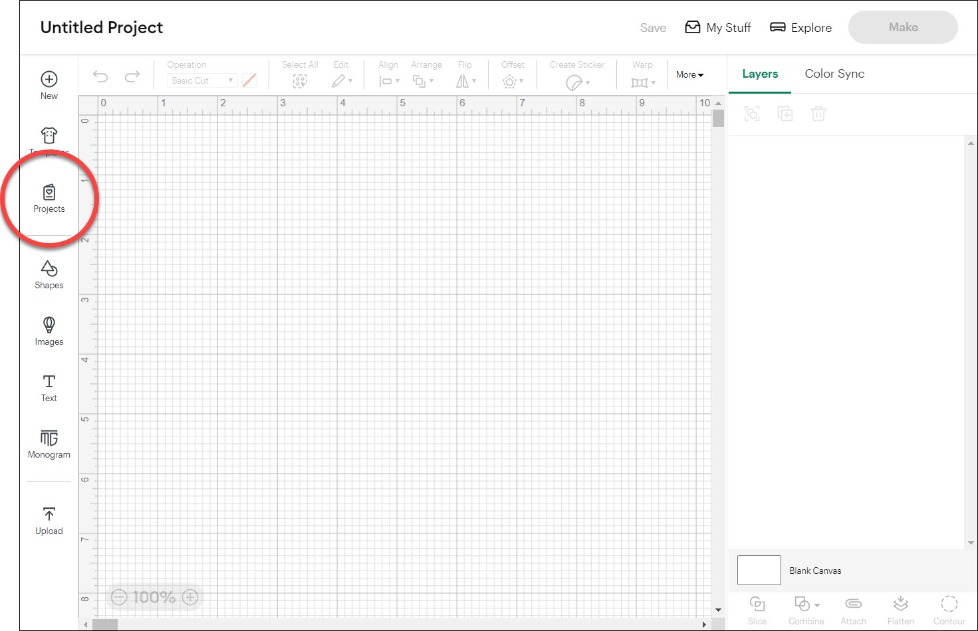The height and width of the screenshot is (631, 978).
Task: Click the Make button
Action: [x=902, y=27]
